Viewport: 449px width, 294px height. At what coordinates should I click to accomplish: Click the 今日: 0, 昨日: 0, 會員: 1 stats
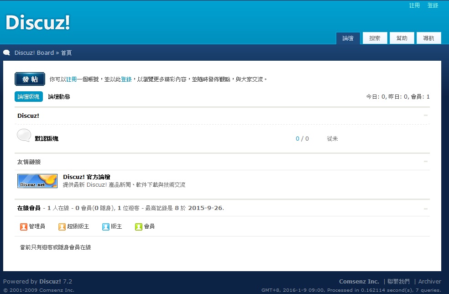pos(398,97)
